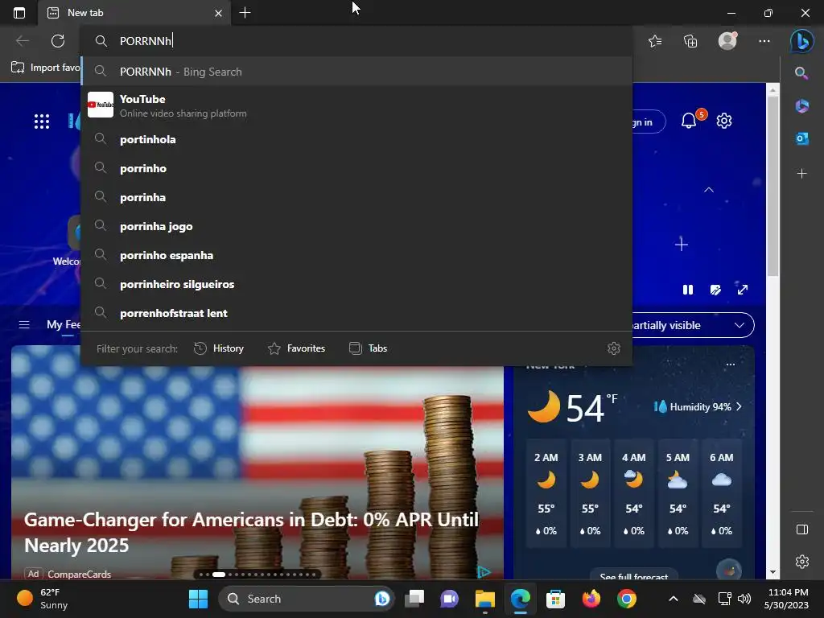The height and width of the screenshot is (618, 824).
Task: Open sidebar settings gear at bottom
Action: (x=802, y=562)
